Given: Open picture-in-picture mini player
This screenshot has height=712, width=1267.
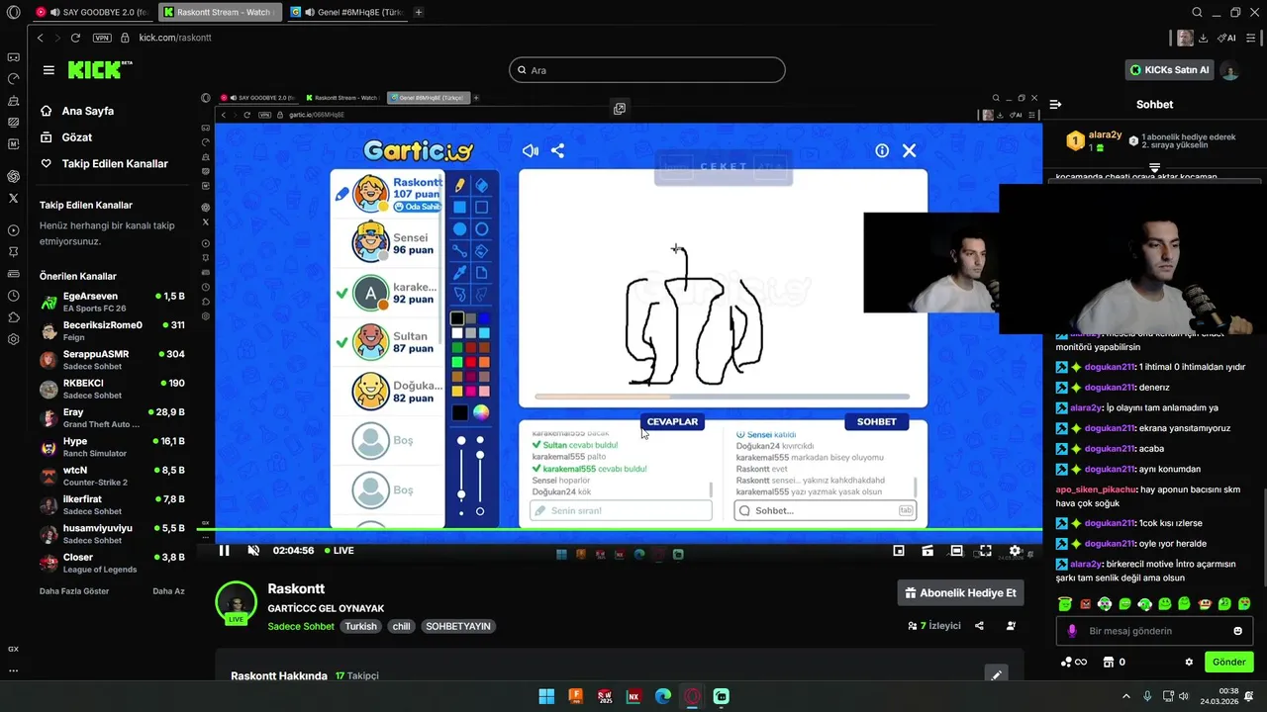Looking at the screenshot, I should click(x=899, y=551).
